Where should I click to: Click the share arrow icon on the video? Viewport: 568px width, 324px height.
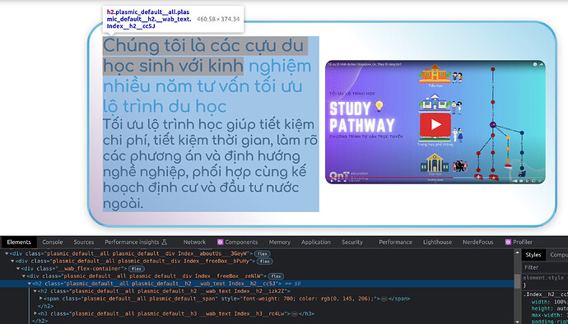(x=541, y=64)
